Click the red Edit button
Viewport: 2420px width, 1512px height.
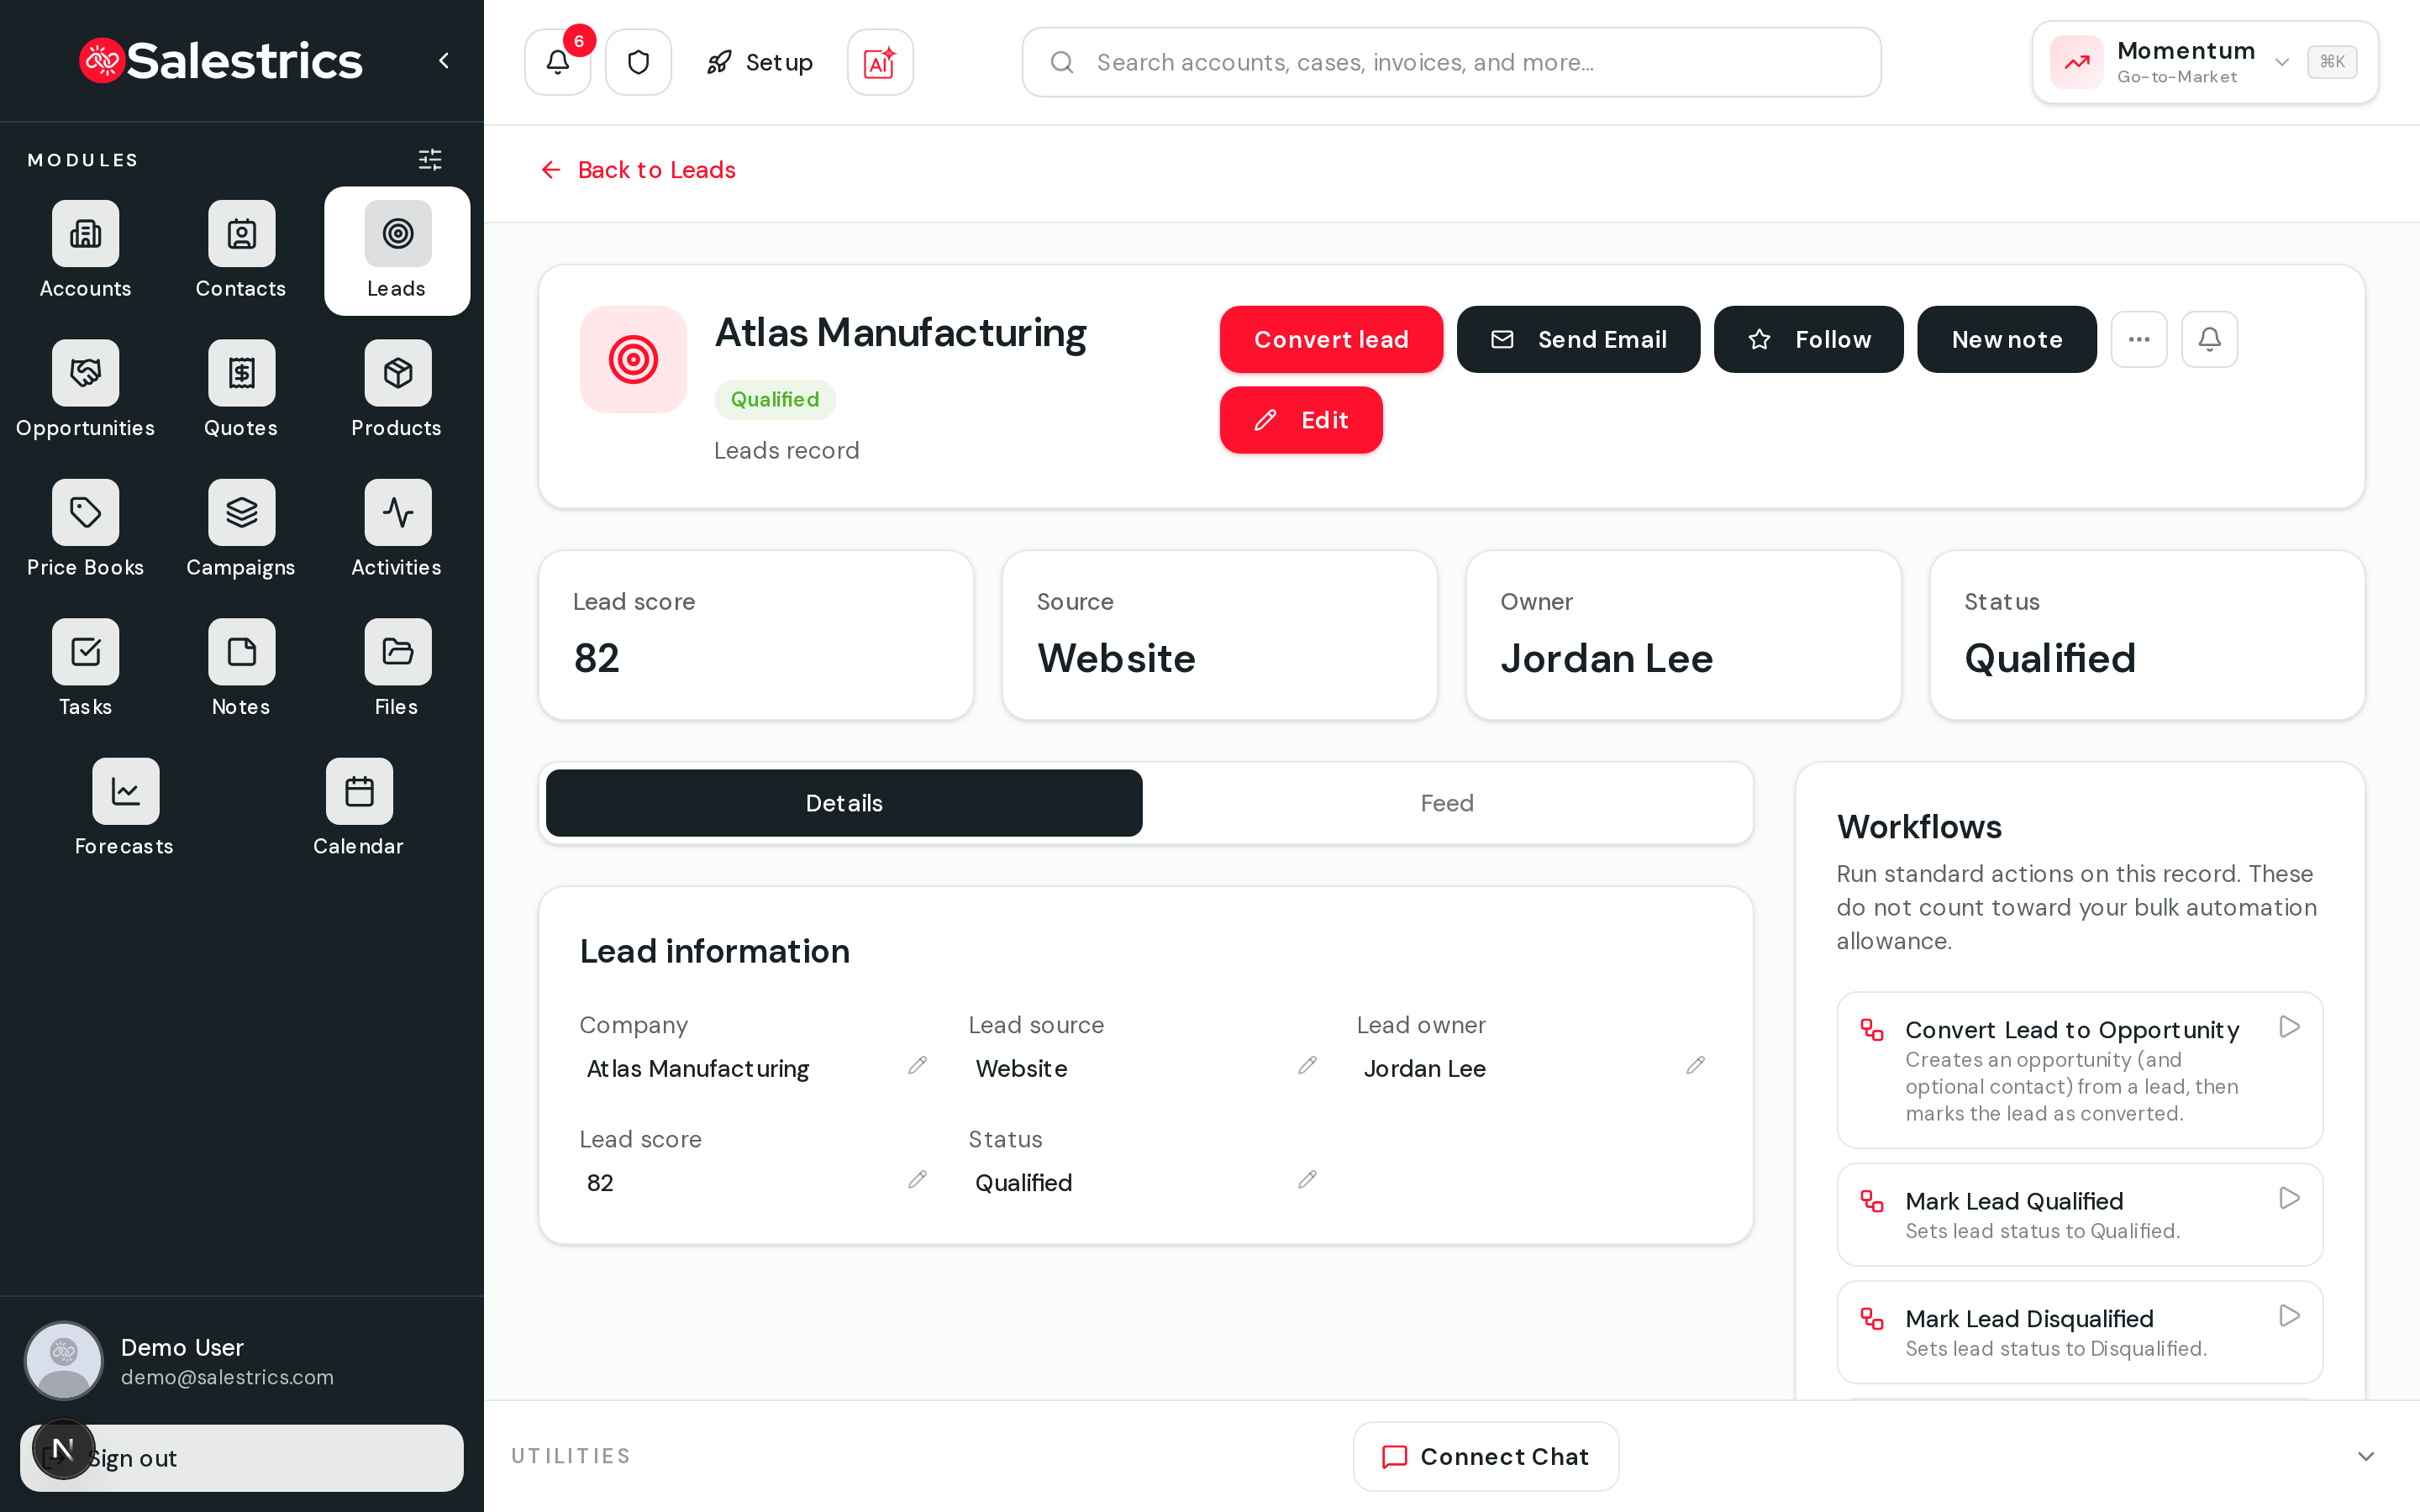(1301, 420)
